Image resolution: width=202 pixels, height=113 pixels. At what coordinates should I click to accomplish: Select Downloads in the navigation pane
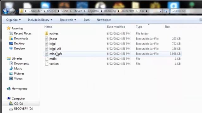21,38
